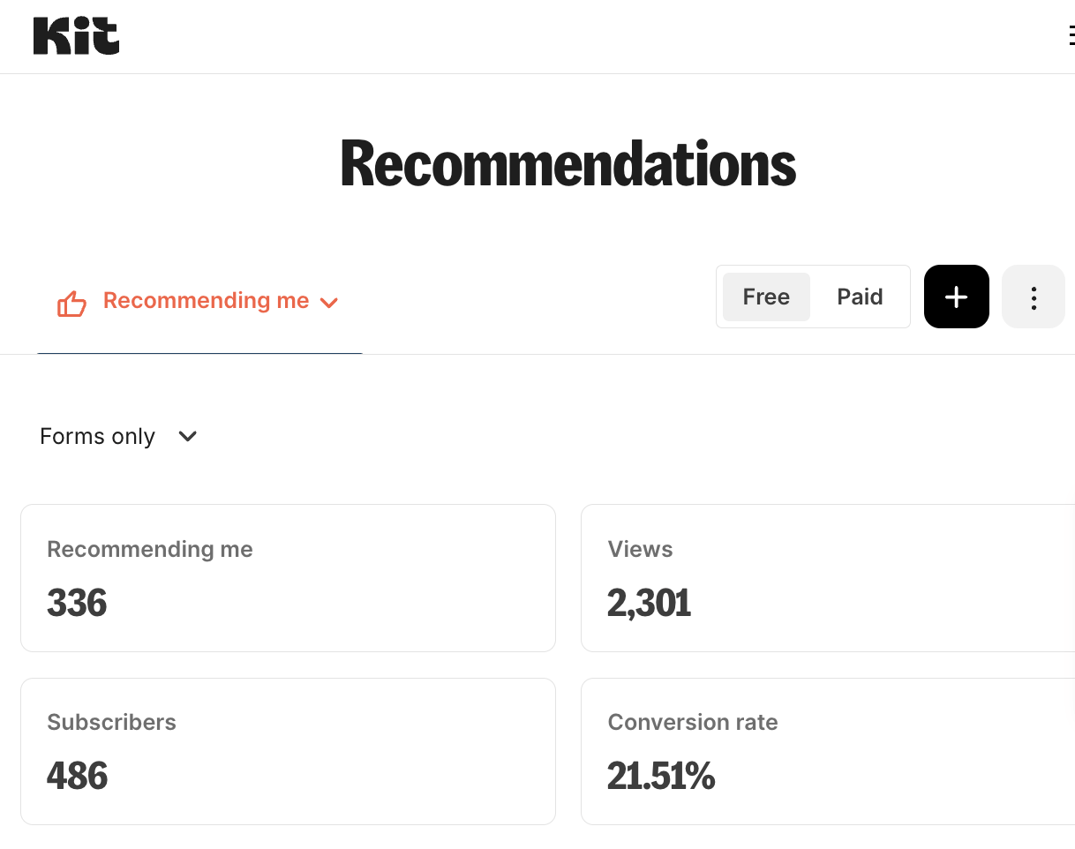
Task: Open the three-dot more options menu
Action: [x=1034, y=297]
